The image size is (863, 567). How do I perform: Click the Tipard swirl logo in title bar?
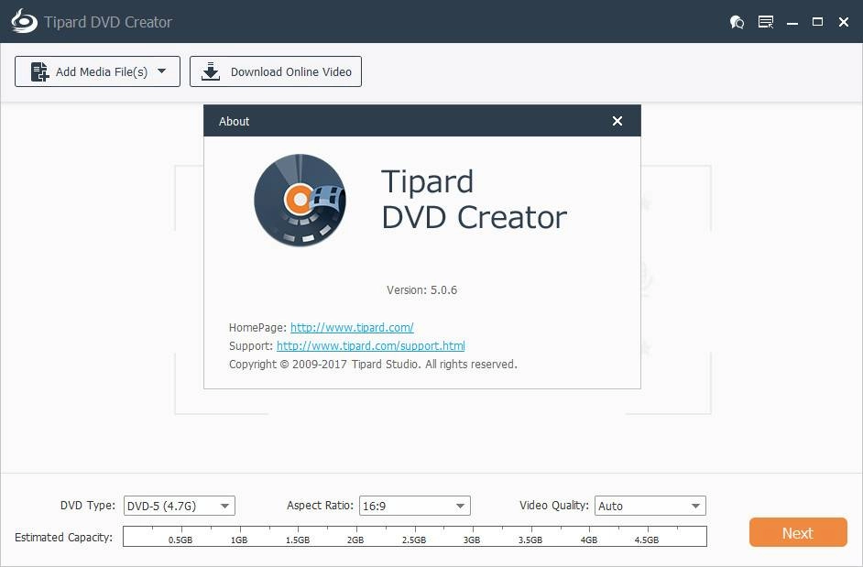click(x=24, y=21)
